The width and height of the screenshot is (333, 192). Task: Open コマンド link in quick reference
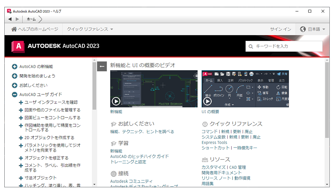pos(209,132)
